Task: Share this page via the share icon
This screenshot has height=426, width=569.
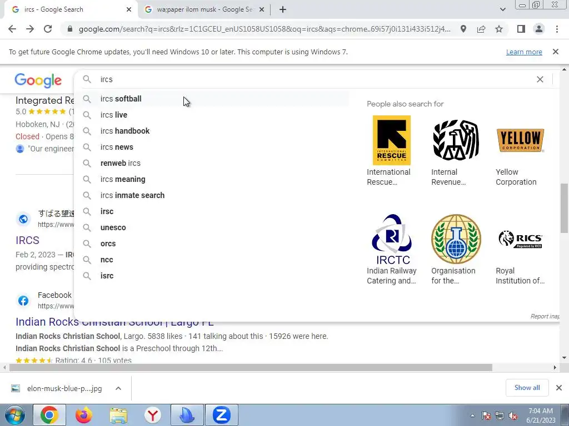Action: pos(481,29)
